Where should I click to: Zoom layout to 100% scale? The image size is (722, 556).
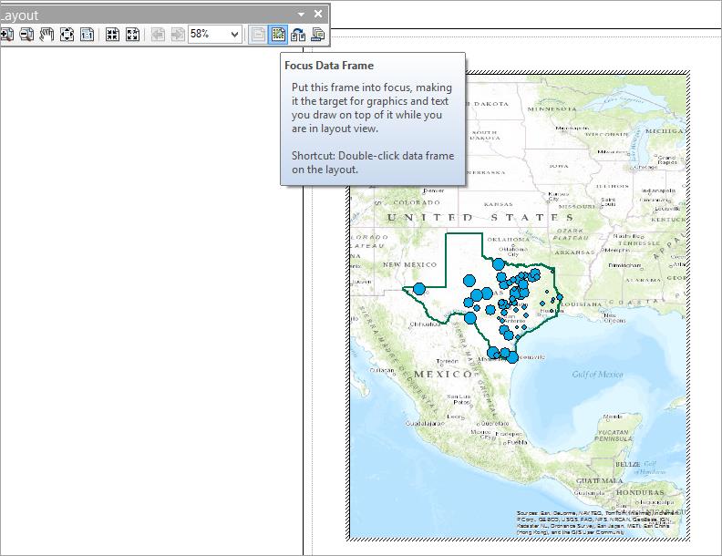coord(87,35)
